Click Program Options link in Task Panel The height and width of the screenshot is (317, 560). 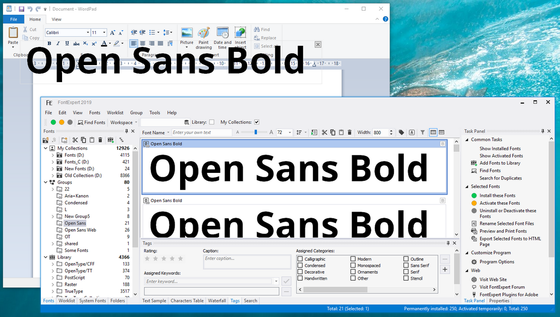point(497,262)
